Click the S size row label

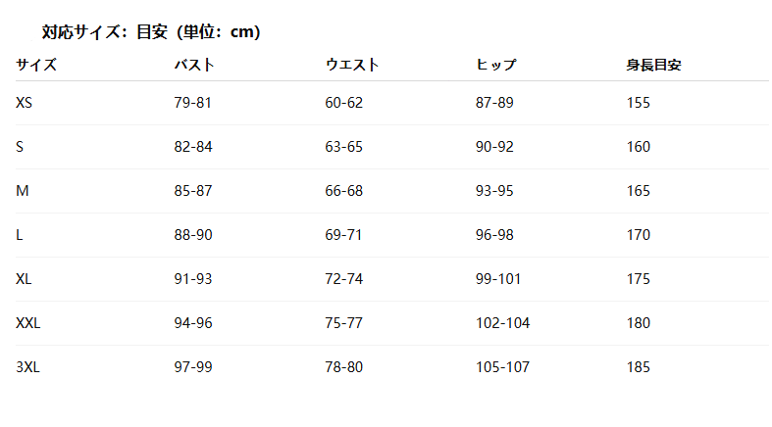tap(20, 147)
